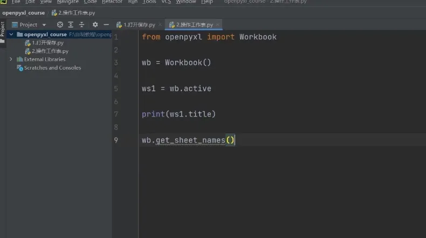The image size is (426, 238).
Task: Click the print keyword on line 7
Action: click(x=153, y=114)
